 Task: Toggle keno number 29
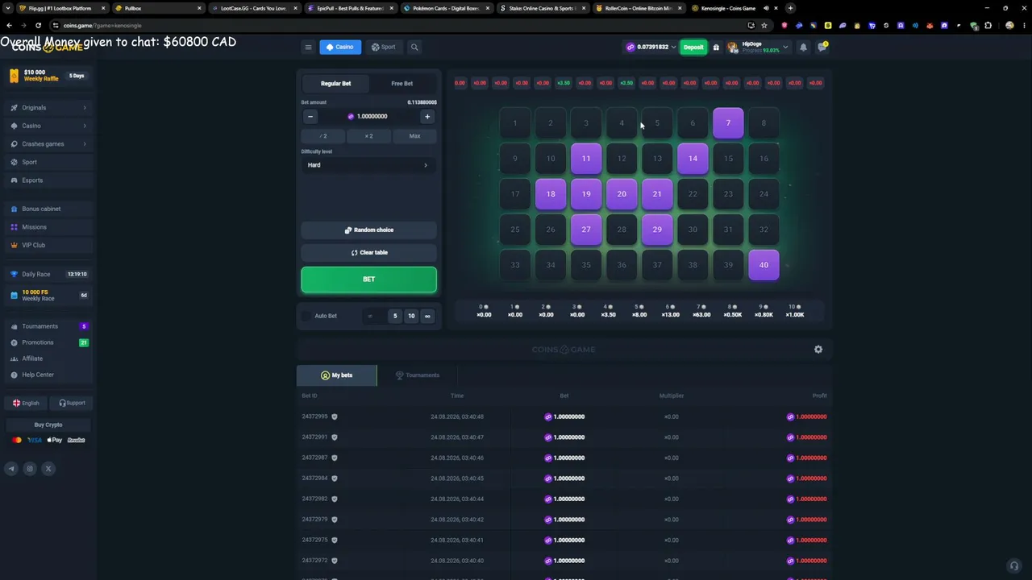[657, 230]
